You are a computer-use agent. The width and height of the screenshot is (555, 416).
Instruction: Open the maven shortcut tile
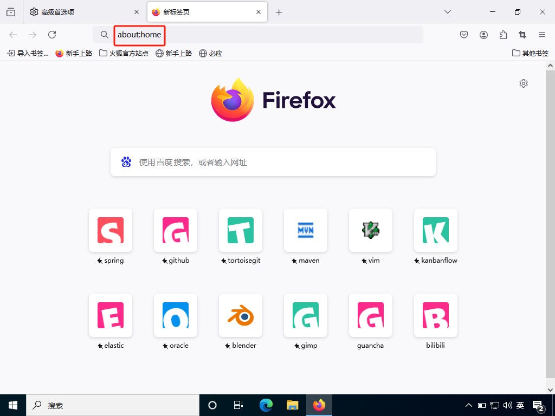tap(306, 230)
